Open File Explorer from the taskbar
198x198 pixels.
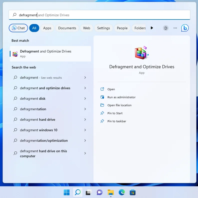110,192
